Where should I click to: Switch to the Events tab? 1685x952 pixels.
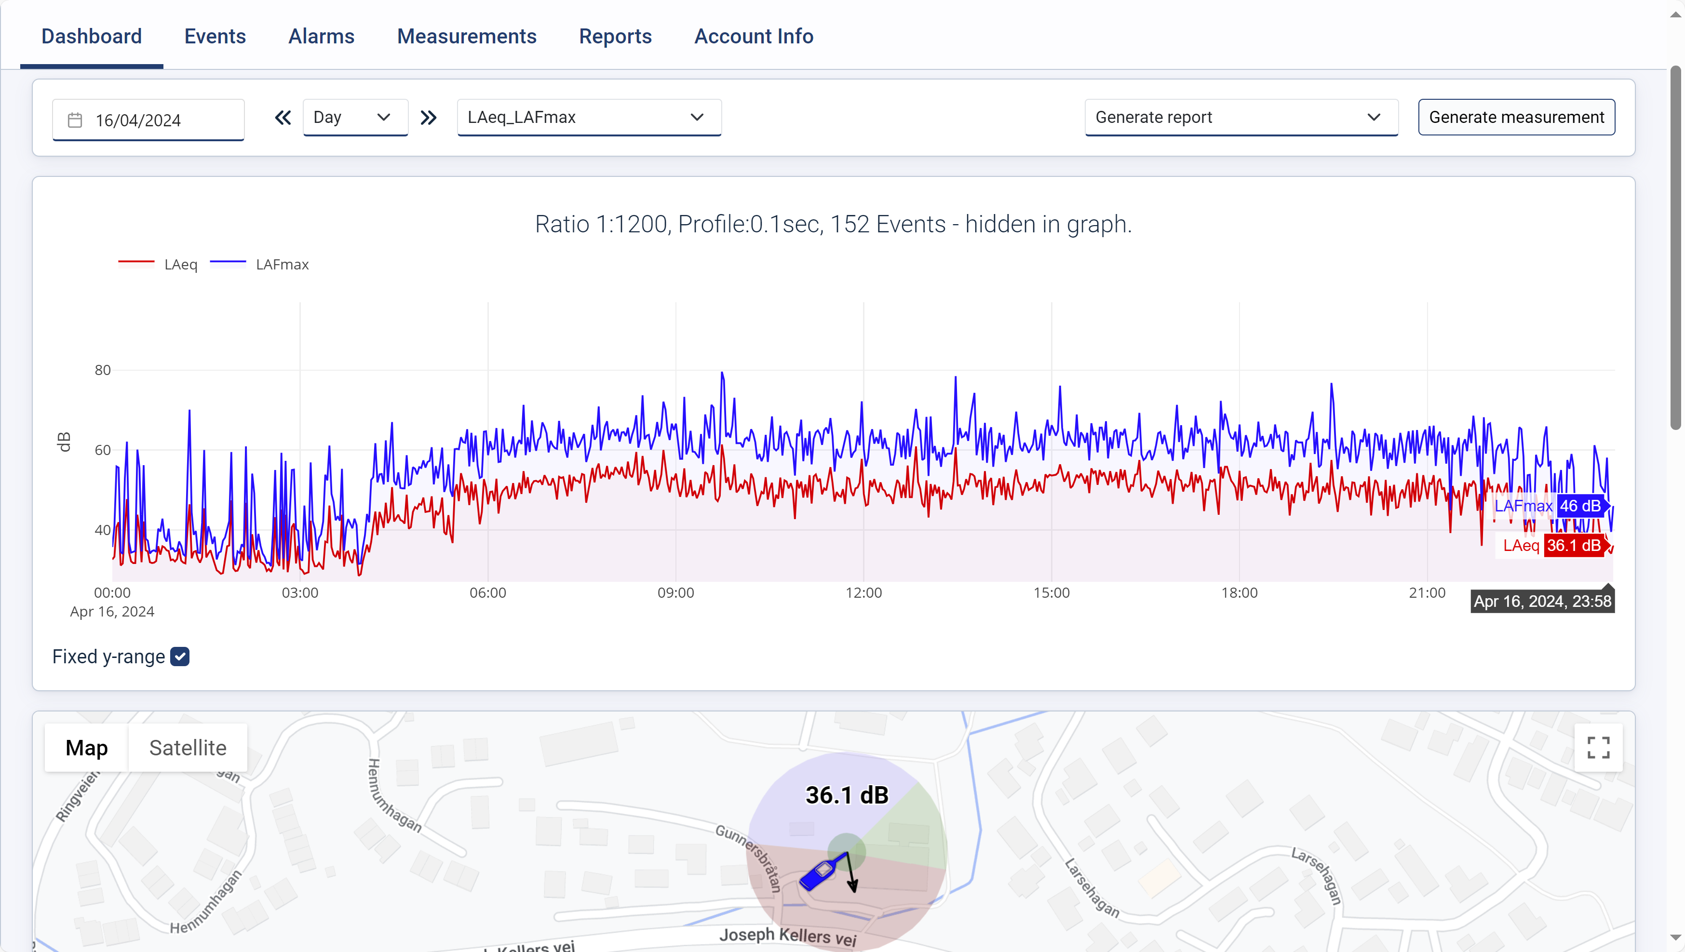(x=215, y=36)
